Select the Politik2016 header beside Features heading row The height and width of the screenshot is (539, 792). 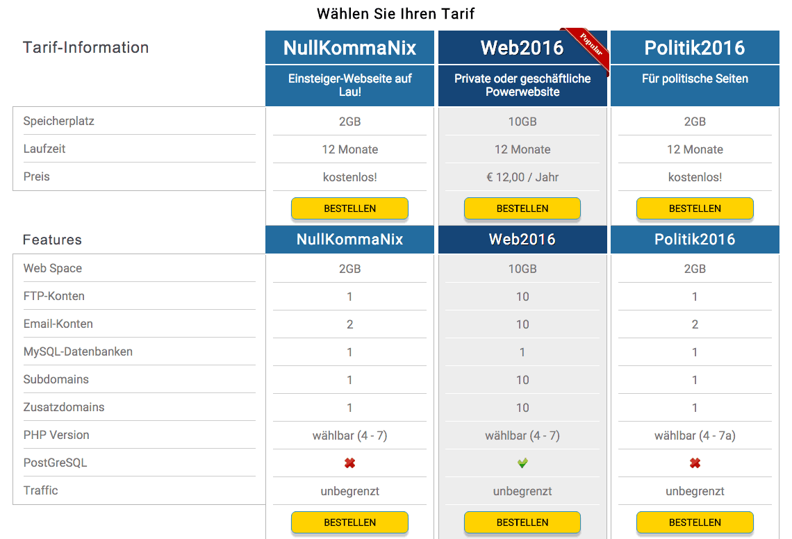pyautogui.click(x=695, y=240)
